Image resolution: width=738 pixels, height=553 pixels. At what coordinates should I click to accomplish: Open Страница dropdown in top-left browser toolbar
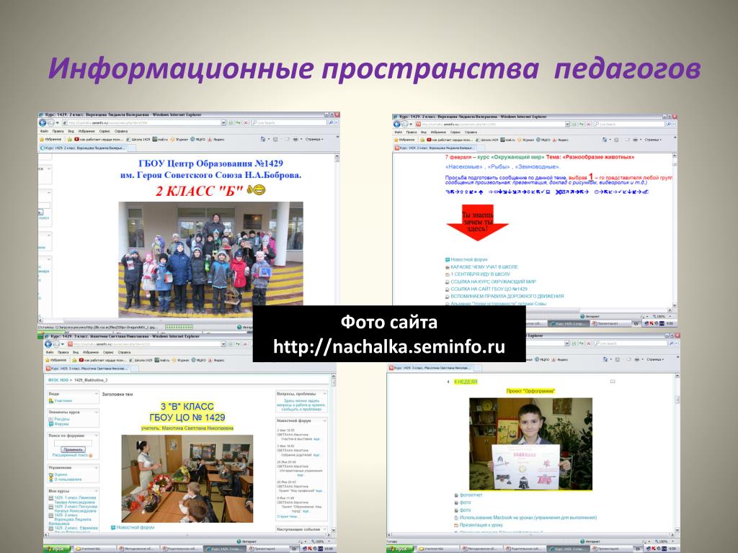[314, 139]
